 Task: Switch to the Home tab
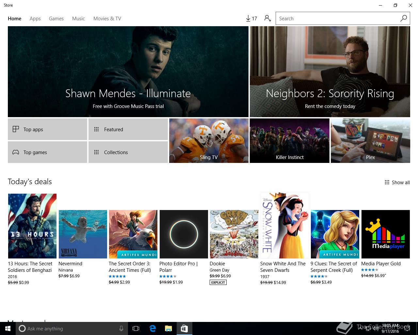click(15, 19)
